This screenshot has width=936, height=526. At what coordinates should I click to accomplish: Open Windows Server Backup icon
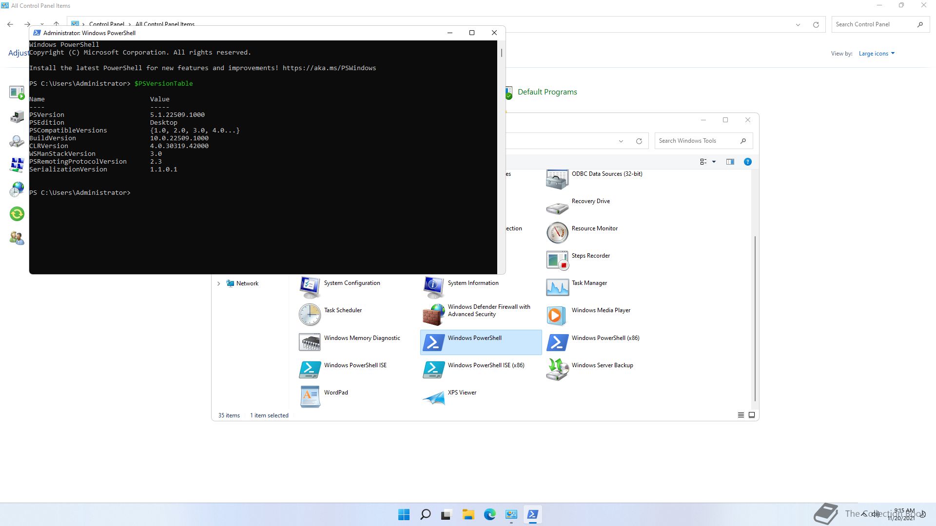[x=557, y=370]
